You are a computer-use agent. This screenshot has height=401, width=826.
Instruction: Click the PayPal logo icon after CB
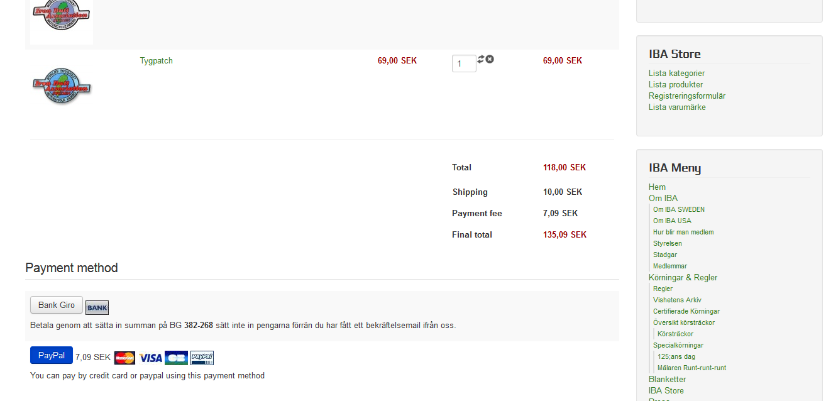coord(202,358)
